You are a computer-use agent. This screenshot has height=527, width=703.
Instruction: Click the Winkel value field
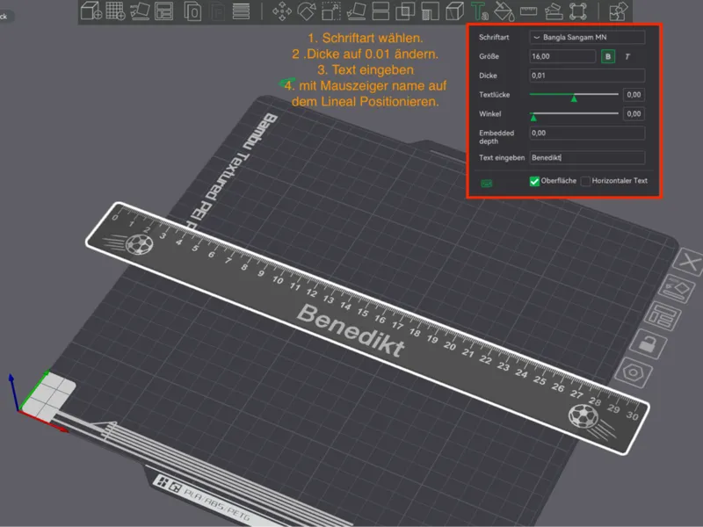point(634,114)
